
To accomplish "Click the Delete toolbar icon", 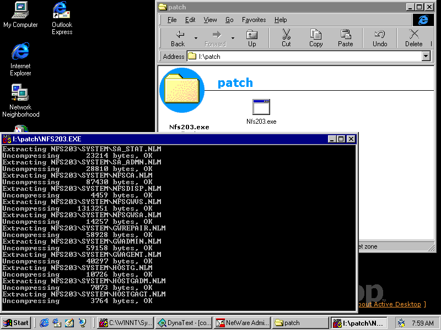I will (x=414, y=38).
